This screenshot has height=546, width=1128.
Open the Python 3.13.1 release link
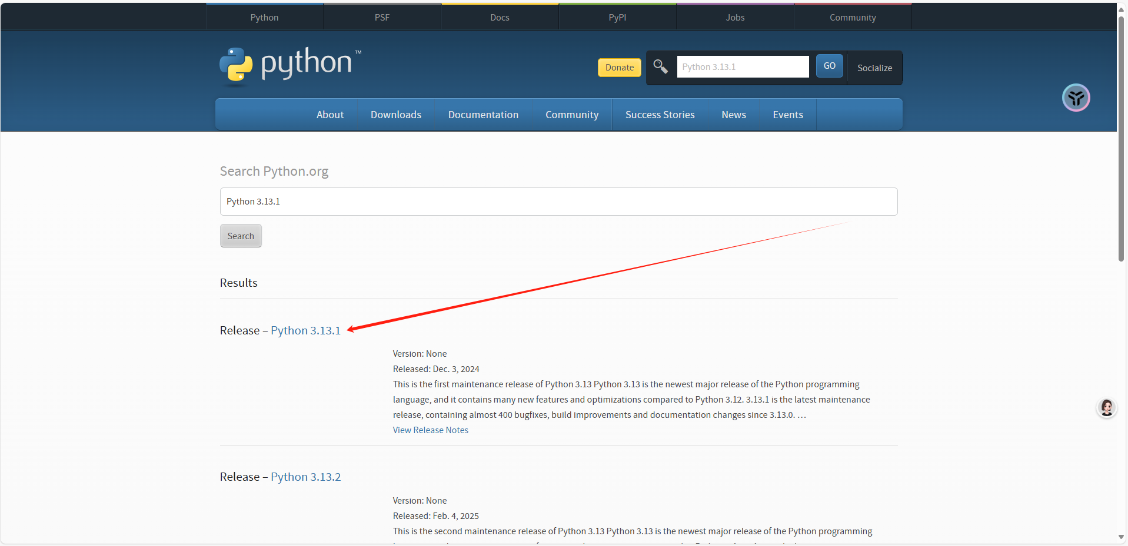[305, 330]
